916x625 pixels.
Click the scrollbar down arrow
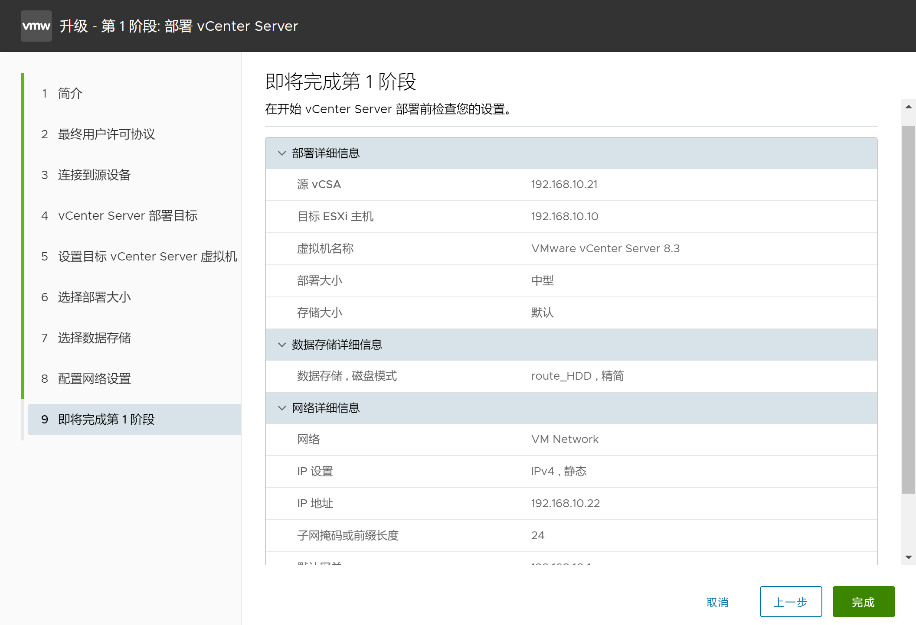pos(908,557)
